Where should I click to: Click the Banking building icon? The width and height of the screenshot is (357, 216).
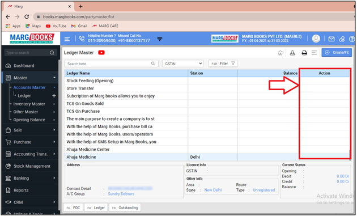point(8,178)
